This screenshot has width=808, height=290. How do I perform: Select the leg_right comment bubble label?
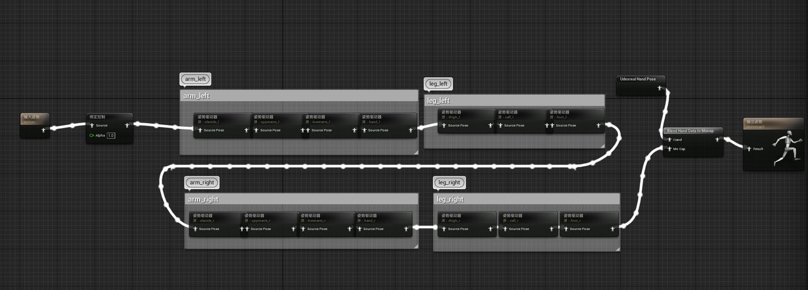(449, 183)
